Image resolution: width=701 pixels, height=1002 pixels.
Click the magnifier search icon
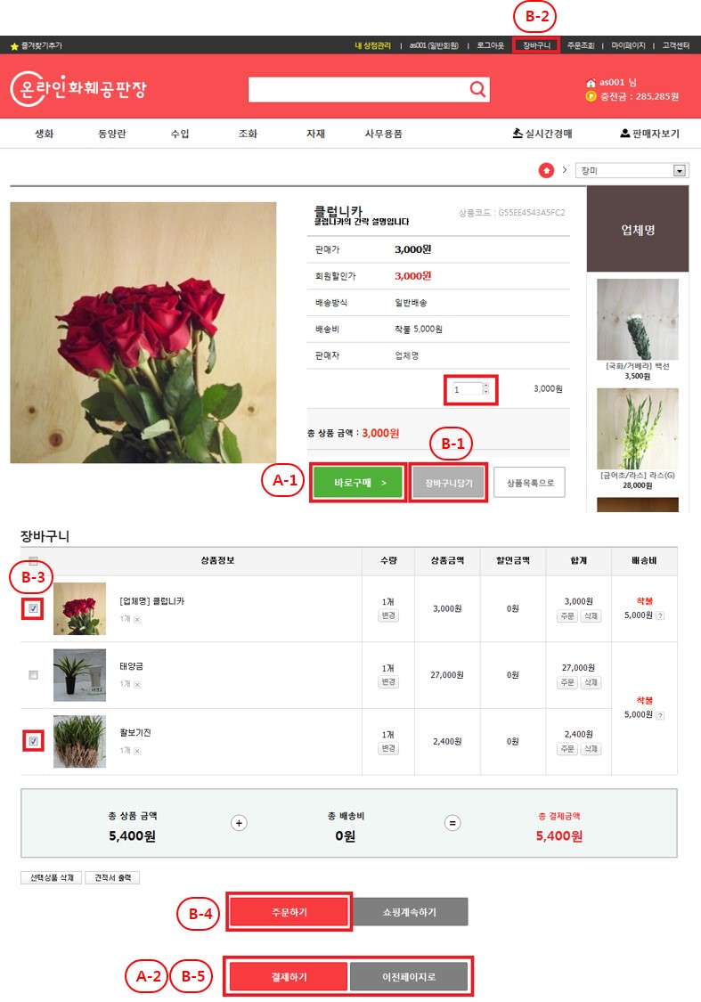click(x=477, y=89)
